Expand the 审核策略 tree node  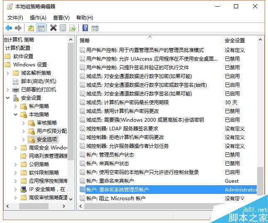coord(23,123)
